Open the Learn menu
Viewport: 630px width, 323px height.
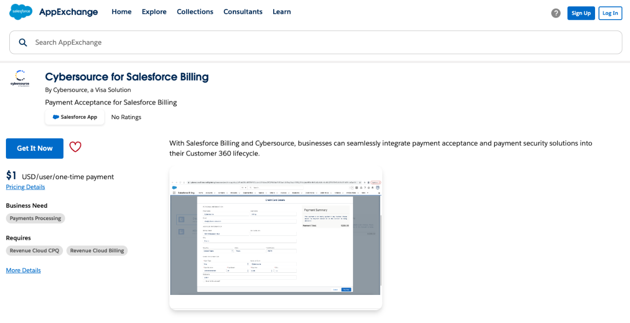pyautogui.click(x=282, y=12)
